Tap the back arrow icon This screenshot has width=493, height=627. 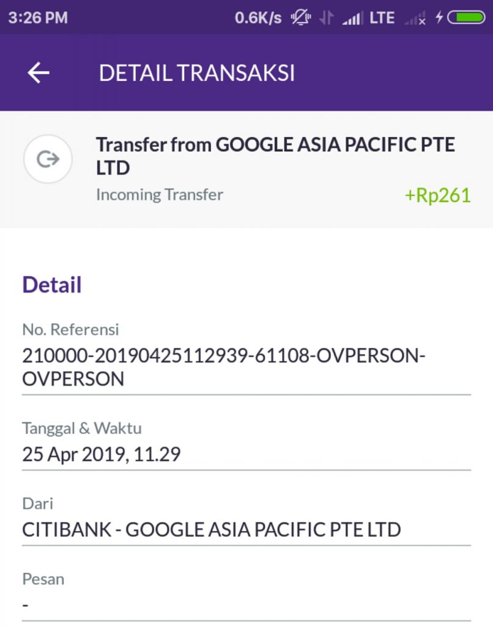(38, 73)
